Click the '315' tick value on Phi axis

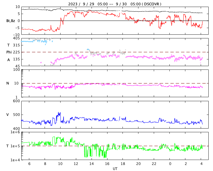click(16, 45)
